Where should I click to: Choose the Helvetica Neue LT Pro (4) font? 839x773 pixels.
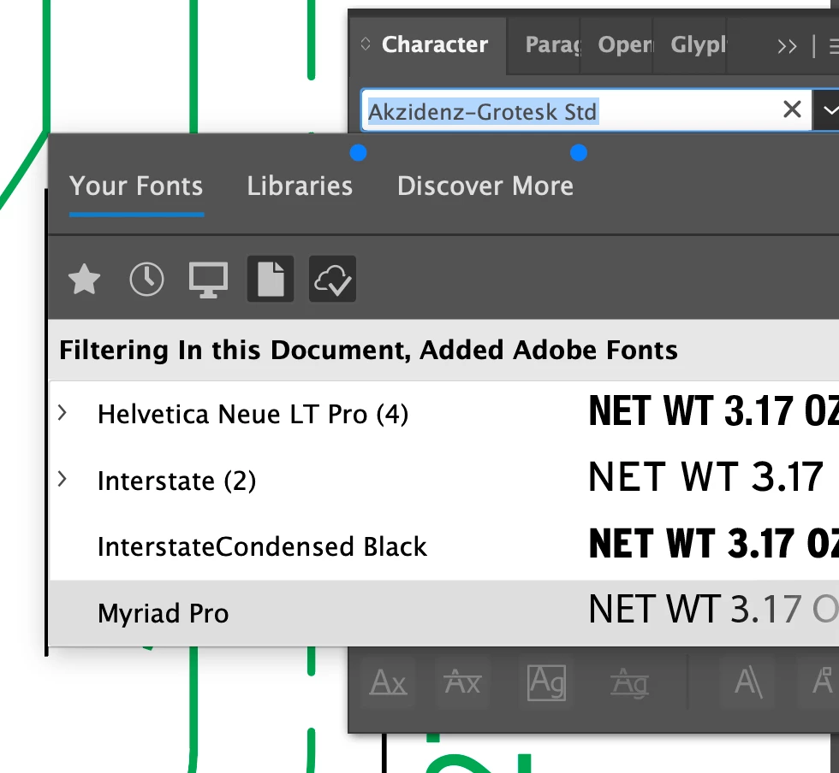coord(253,415)
